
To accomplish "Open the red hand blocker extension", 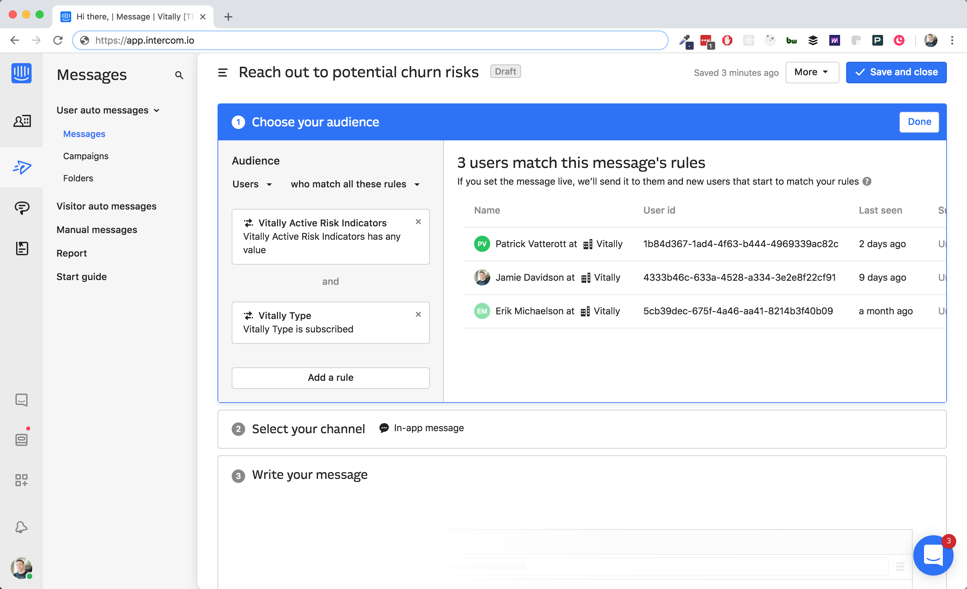I will pyautogui.click(x=727, y=40).
